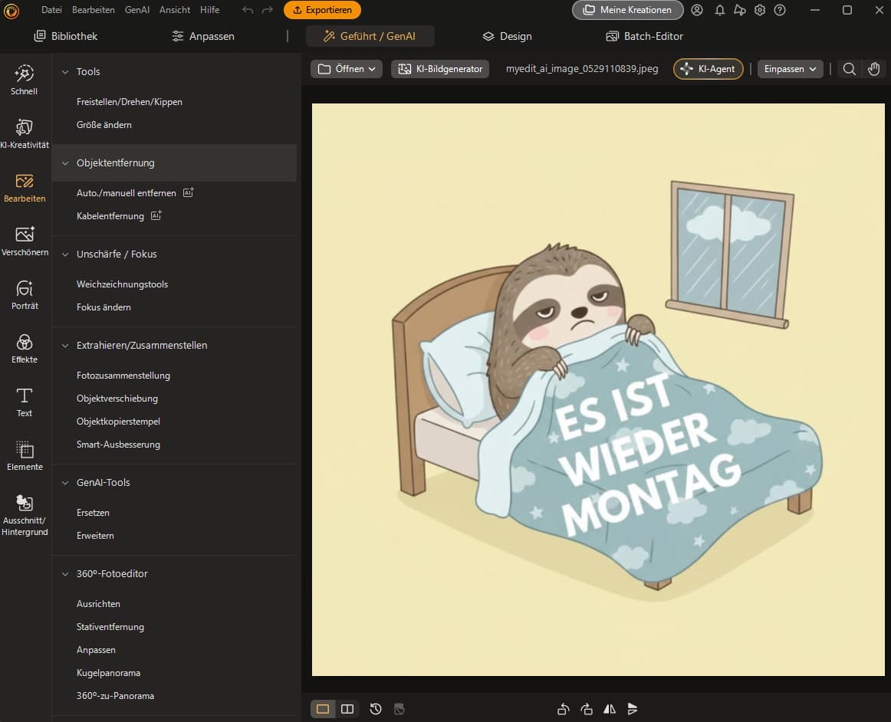Open the Porträt tools section
891x722 pixels.
24,295
